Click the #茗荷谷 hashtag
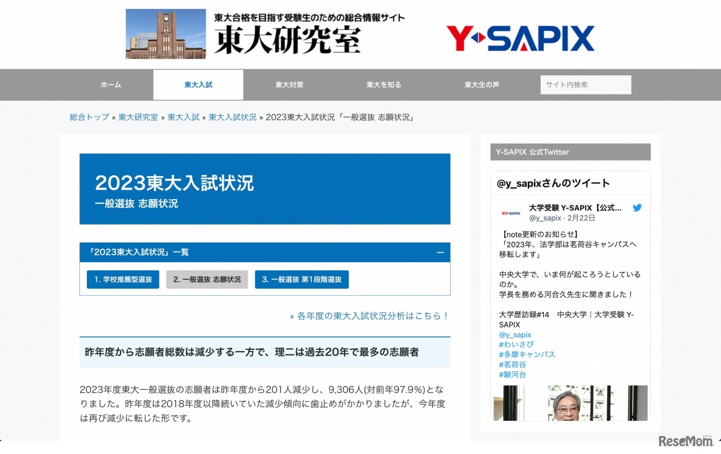Screen dimensions: 721x454 pyautogui.click(x=512, y=364)
